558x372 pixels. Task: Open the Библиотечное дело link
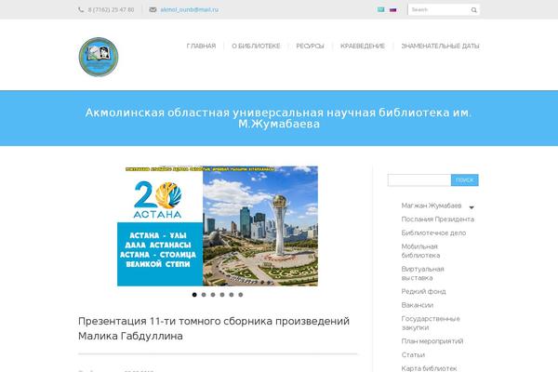click(433, 232)
